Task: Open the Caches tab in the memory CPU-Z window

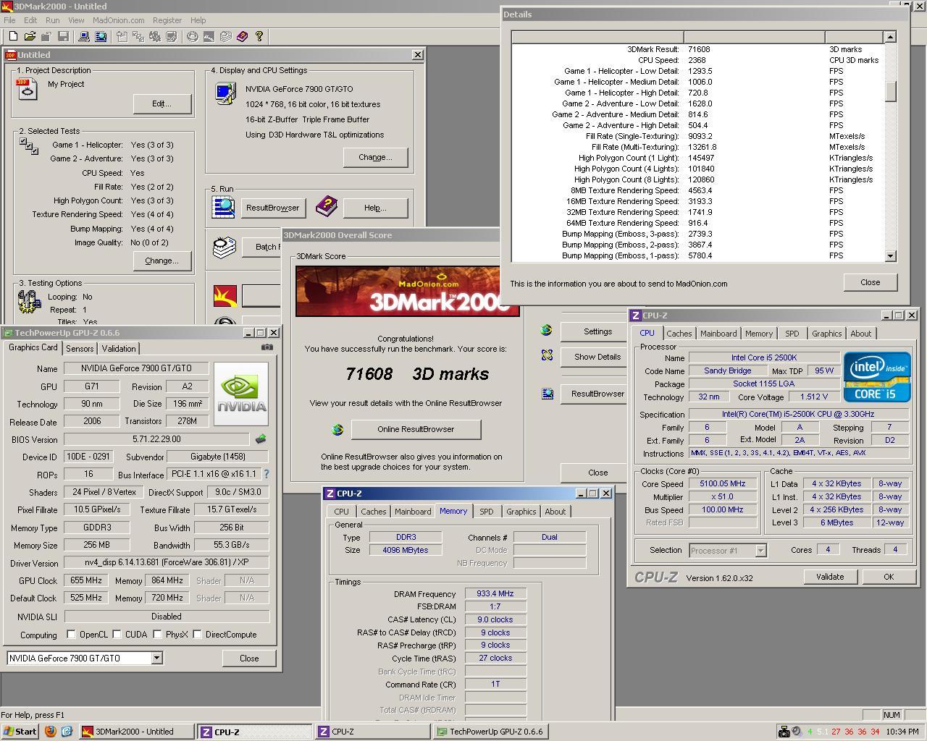Action: click(373, 512)
